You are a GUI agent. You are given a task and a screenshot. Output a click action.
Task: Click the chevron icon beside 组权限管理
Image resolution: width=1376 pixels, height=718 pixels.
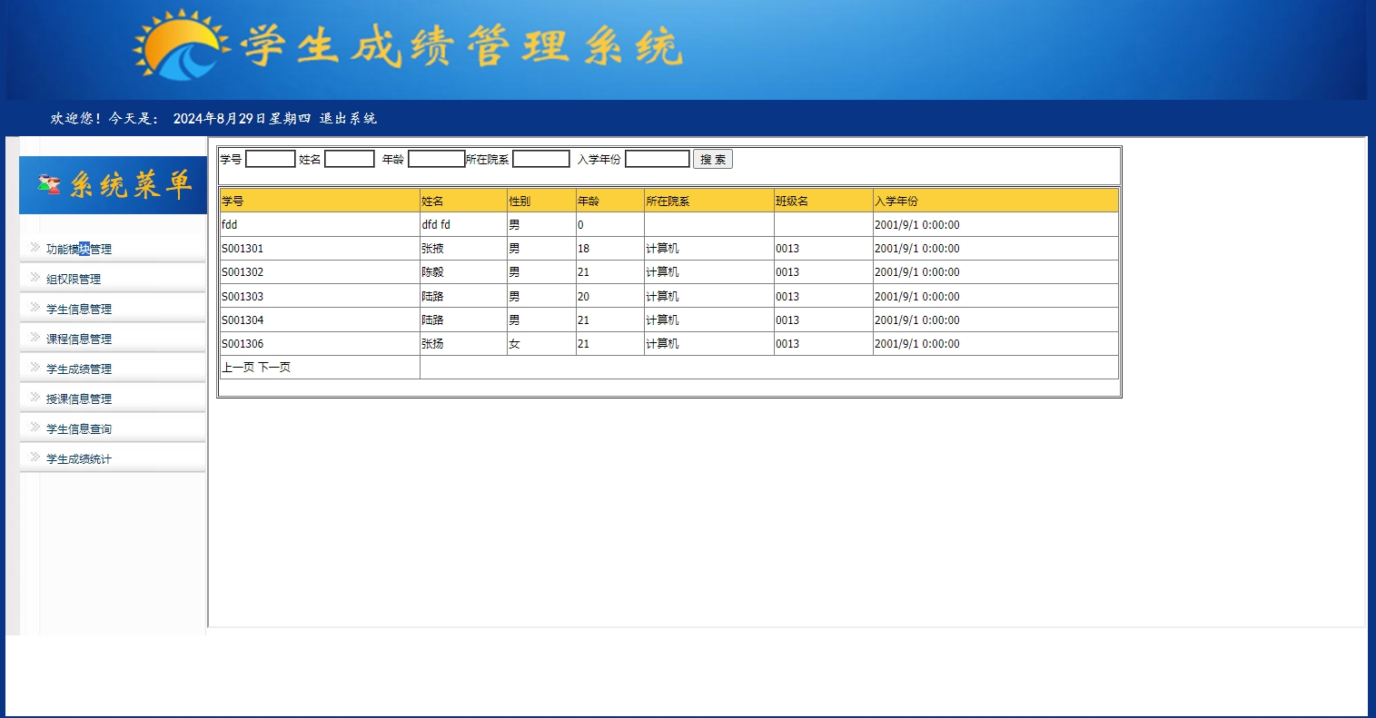pos(35,277)
